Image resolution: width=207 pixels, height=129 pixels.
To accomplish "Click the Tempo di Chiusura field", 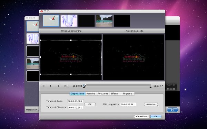I will click(x=75, y=107).
